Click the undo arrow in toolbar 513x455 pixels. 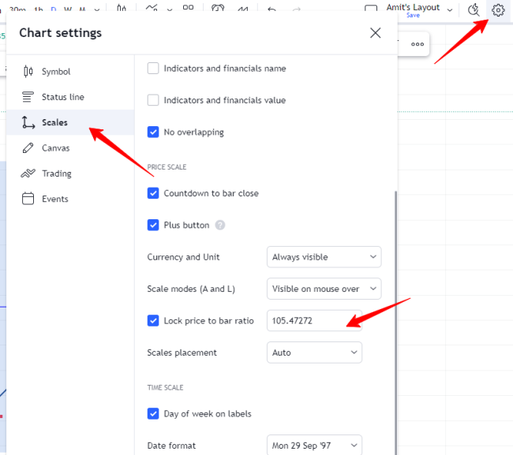click(x=272, y=9)
